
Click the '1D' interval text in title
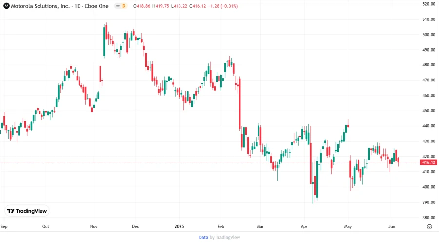78,6
